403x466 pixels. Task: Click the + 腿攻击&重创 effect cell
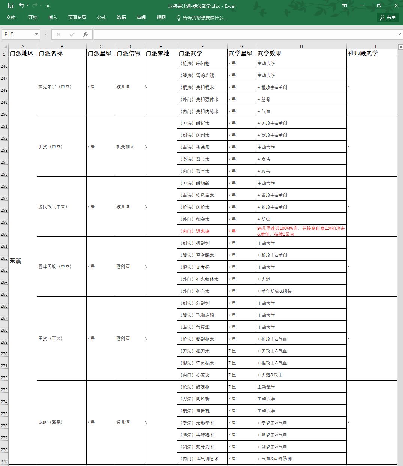pyautogui.click(x=301, y=255)
